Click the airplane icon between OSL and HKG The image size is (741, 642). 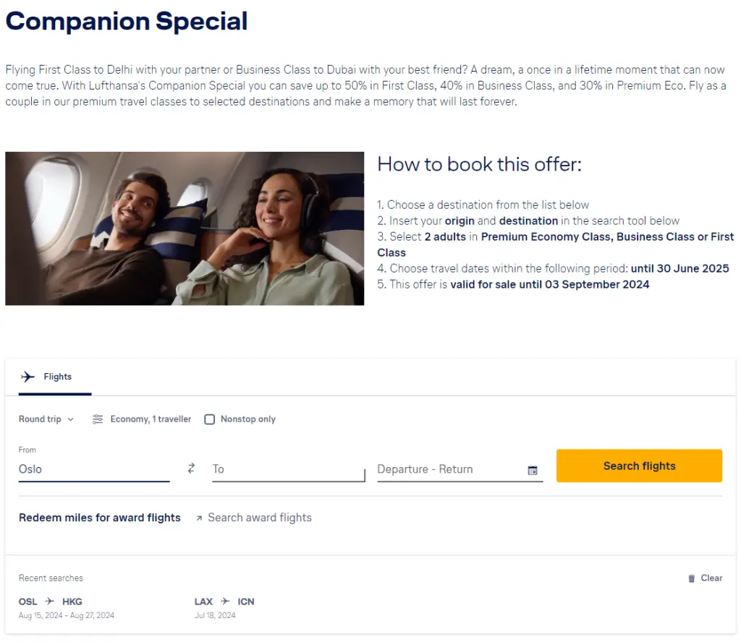tap(49, 601)
